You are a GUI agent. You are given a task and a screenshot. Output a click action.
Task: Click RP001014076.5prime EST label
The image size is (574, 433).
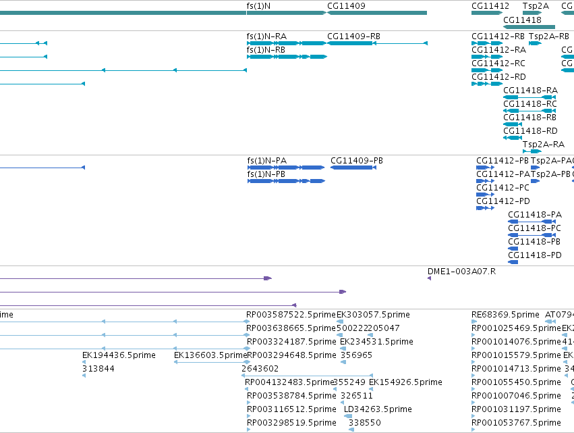point(516,342)
